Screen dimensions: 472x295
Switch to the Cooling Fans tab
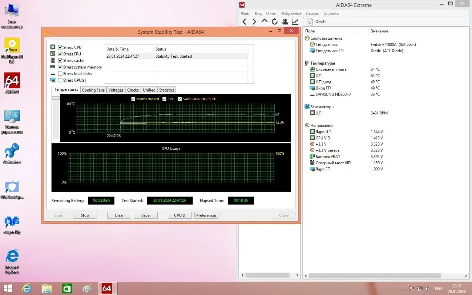click(93, 90)
